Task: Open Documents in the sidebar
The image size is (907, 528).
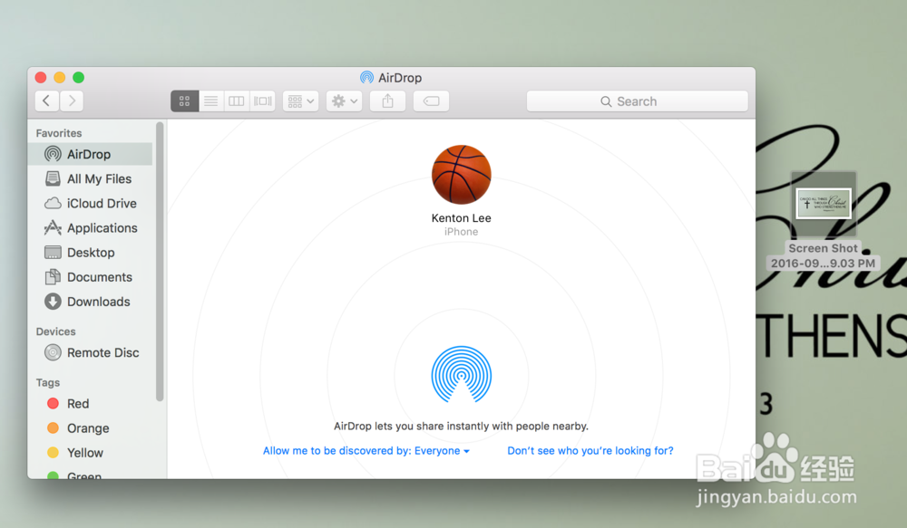Action: point(90,277)
